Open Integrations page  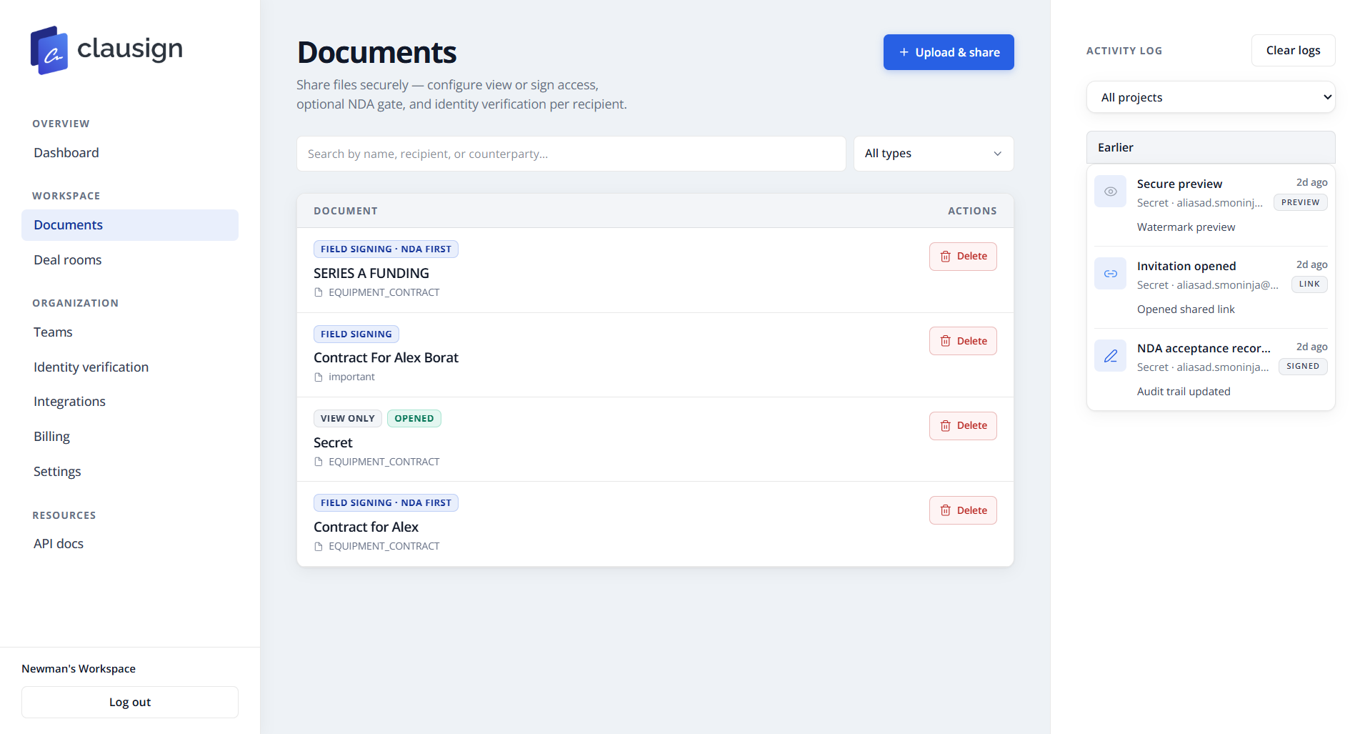pyautogui.click(x=69, y=402)
